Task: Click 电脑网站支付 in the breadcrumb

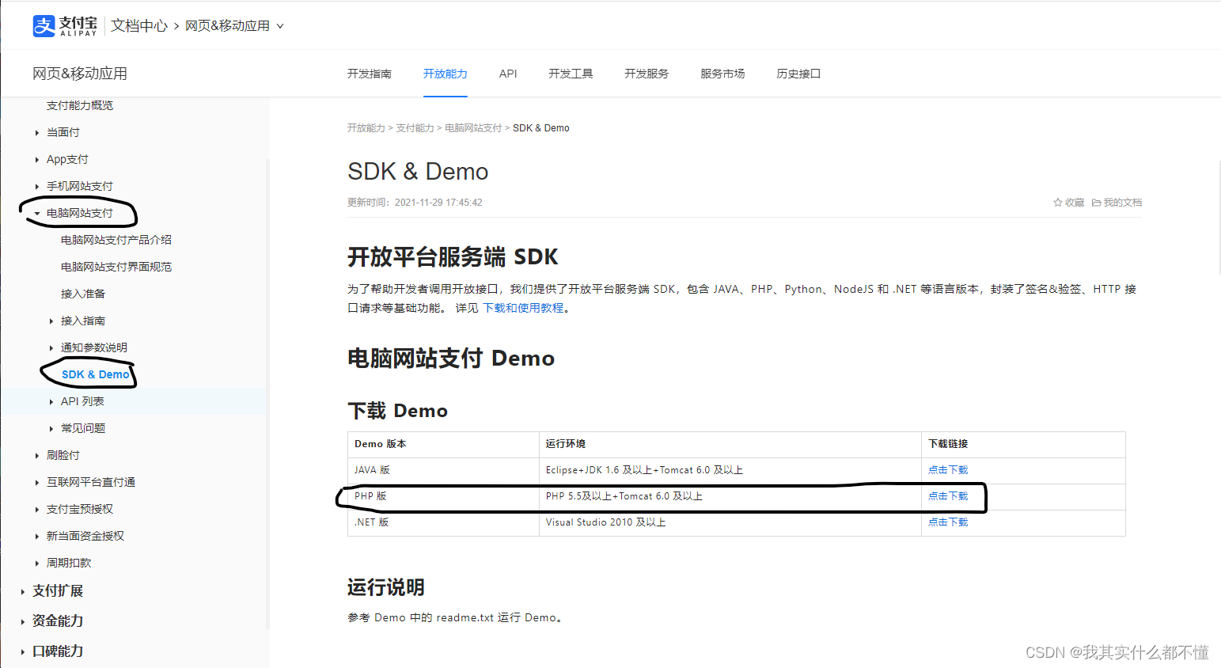Action: [x=473, y=128]
